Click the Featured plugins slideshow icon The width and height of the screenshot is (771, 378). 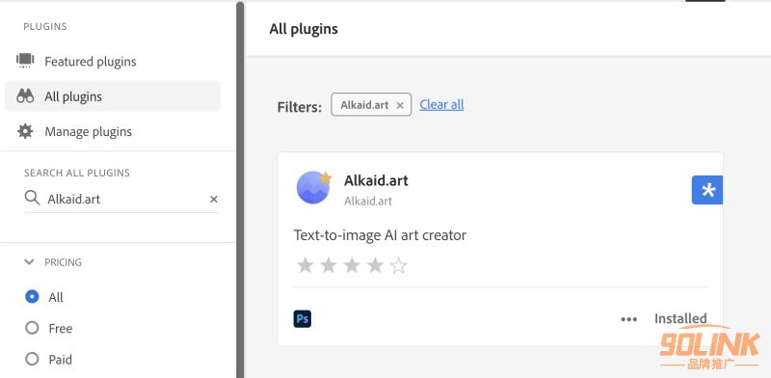pos(25,61)
